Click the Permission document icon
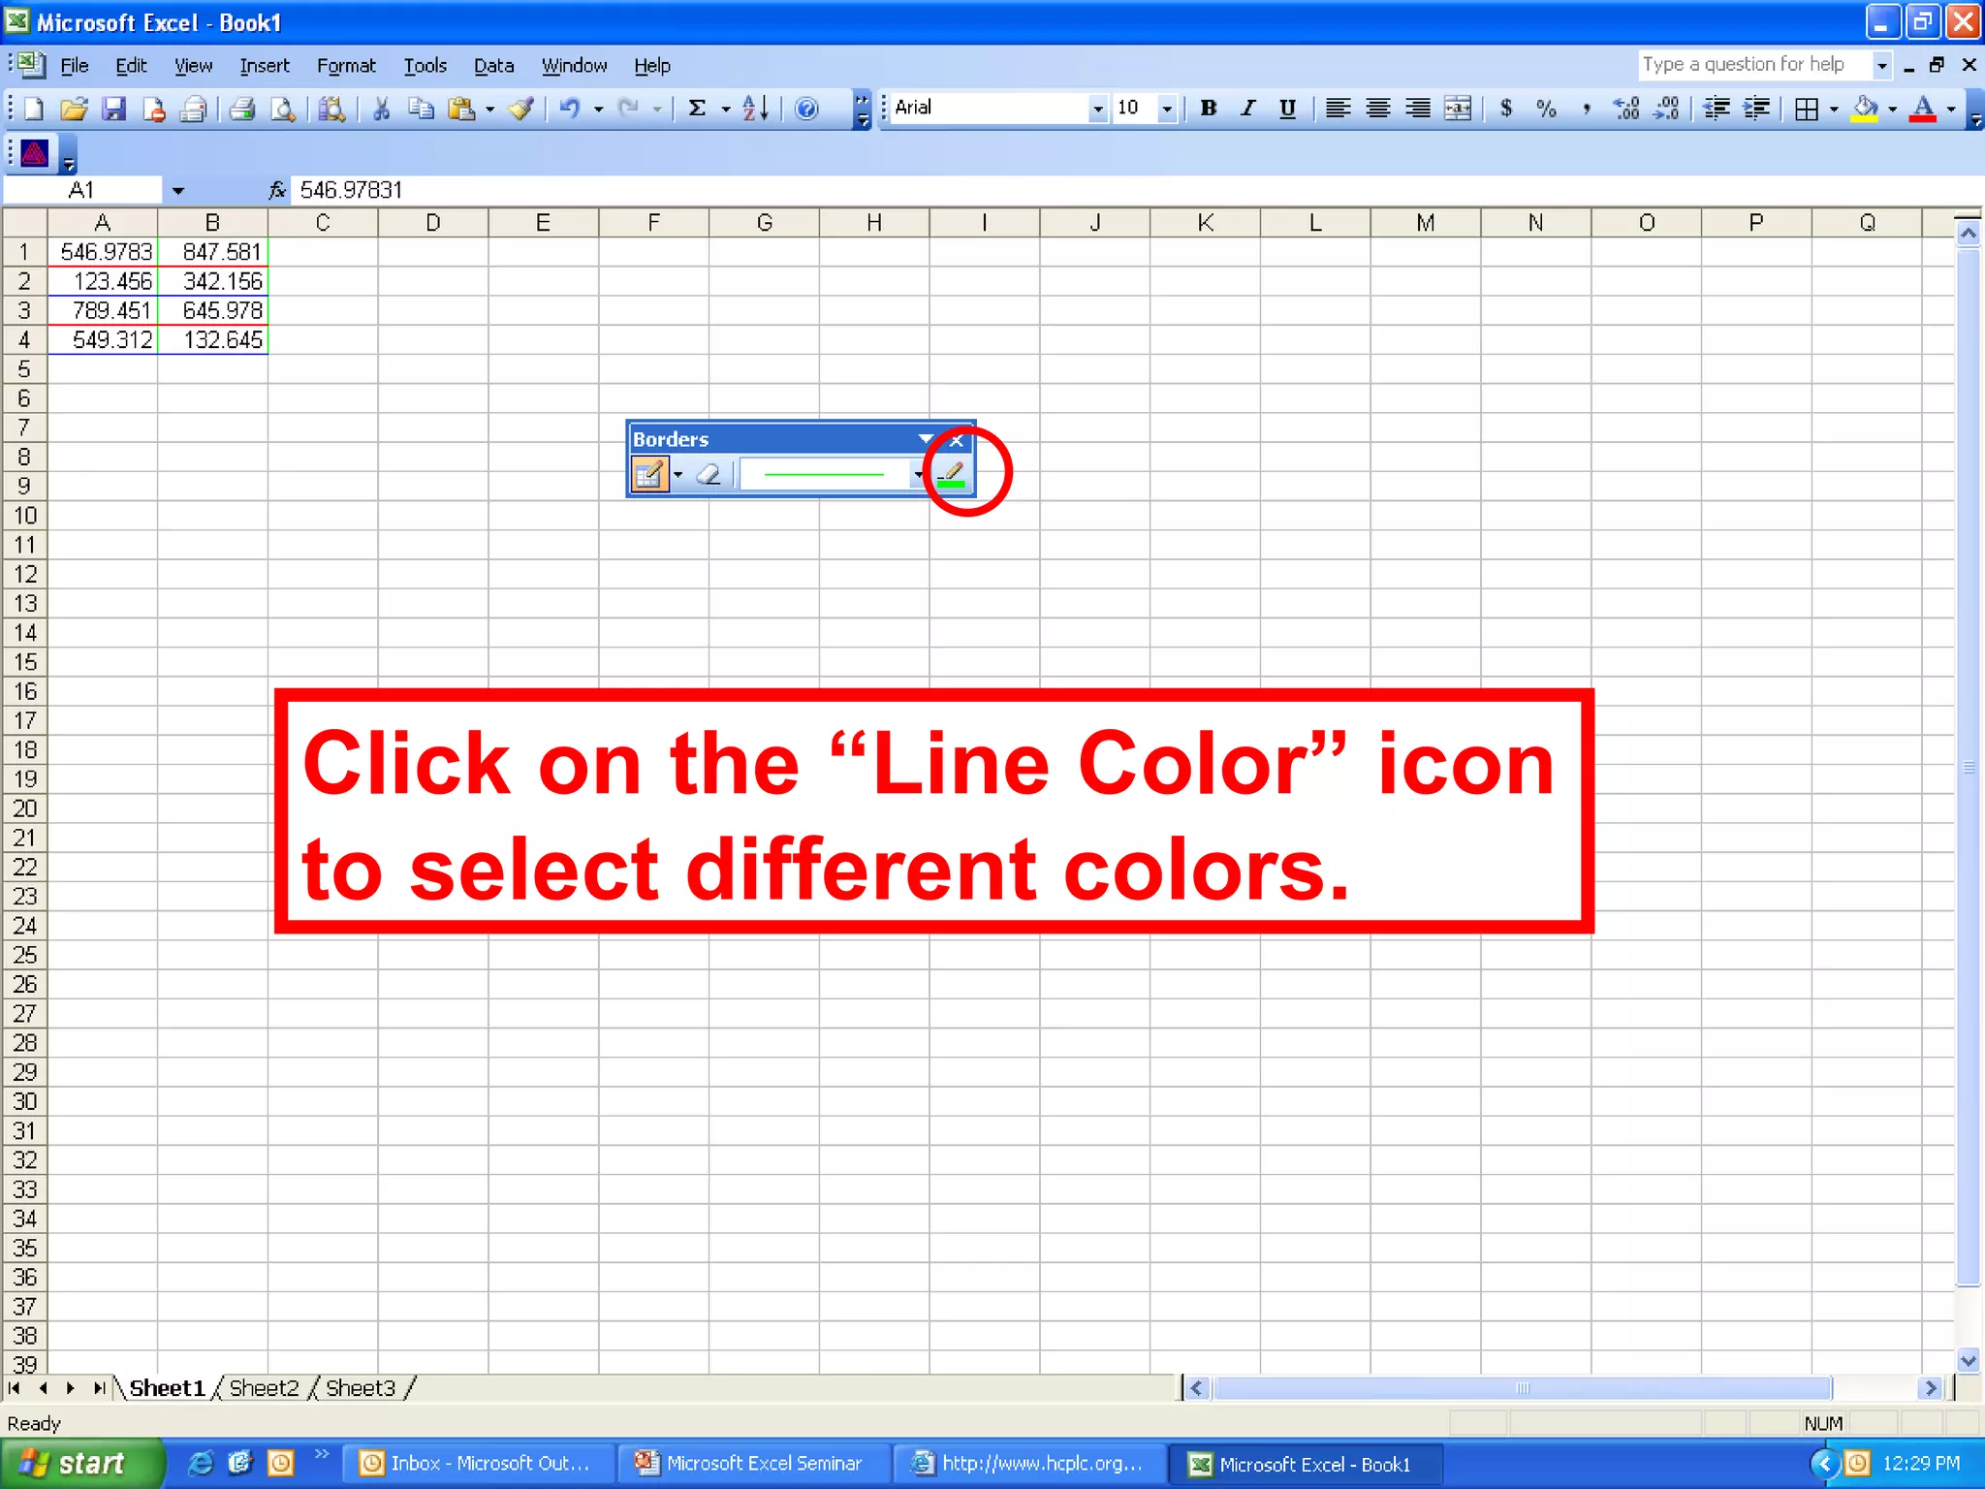Image resolution: width=1985 pixels, height=1489 pixels. (x=153, y=109)
